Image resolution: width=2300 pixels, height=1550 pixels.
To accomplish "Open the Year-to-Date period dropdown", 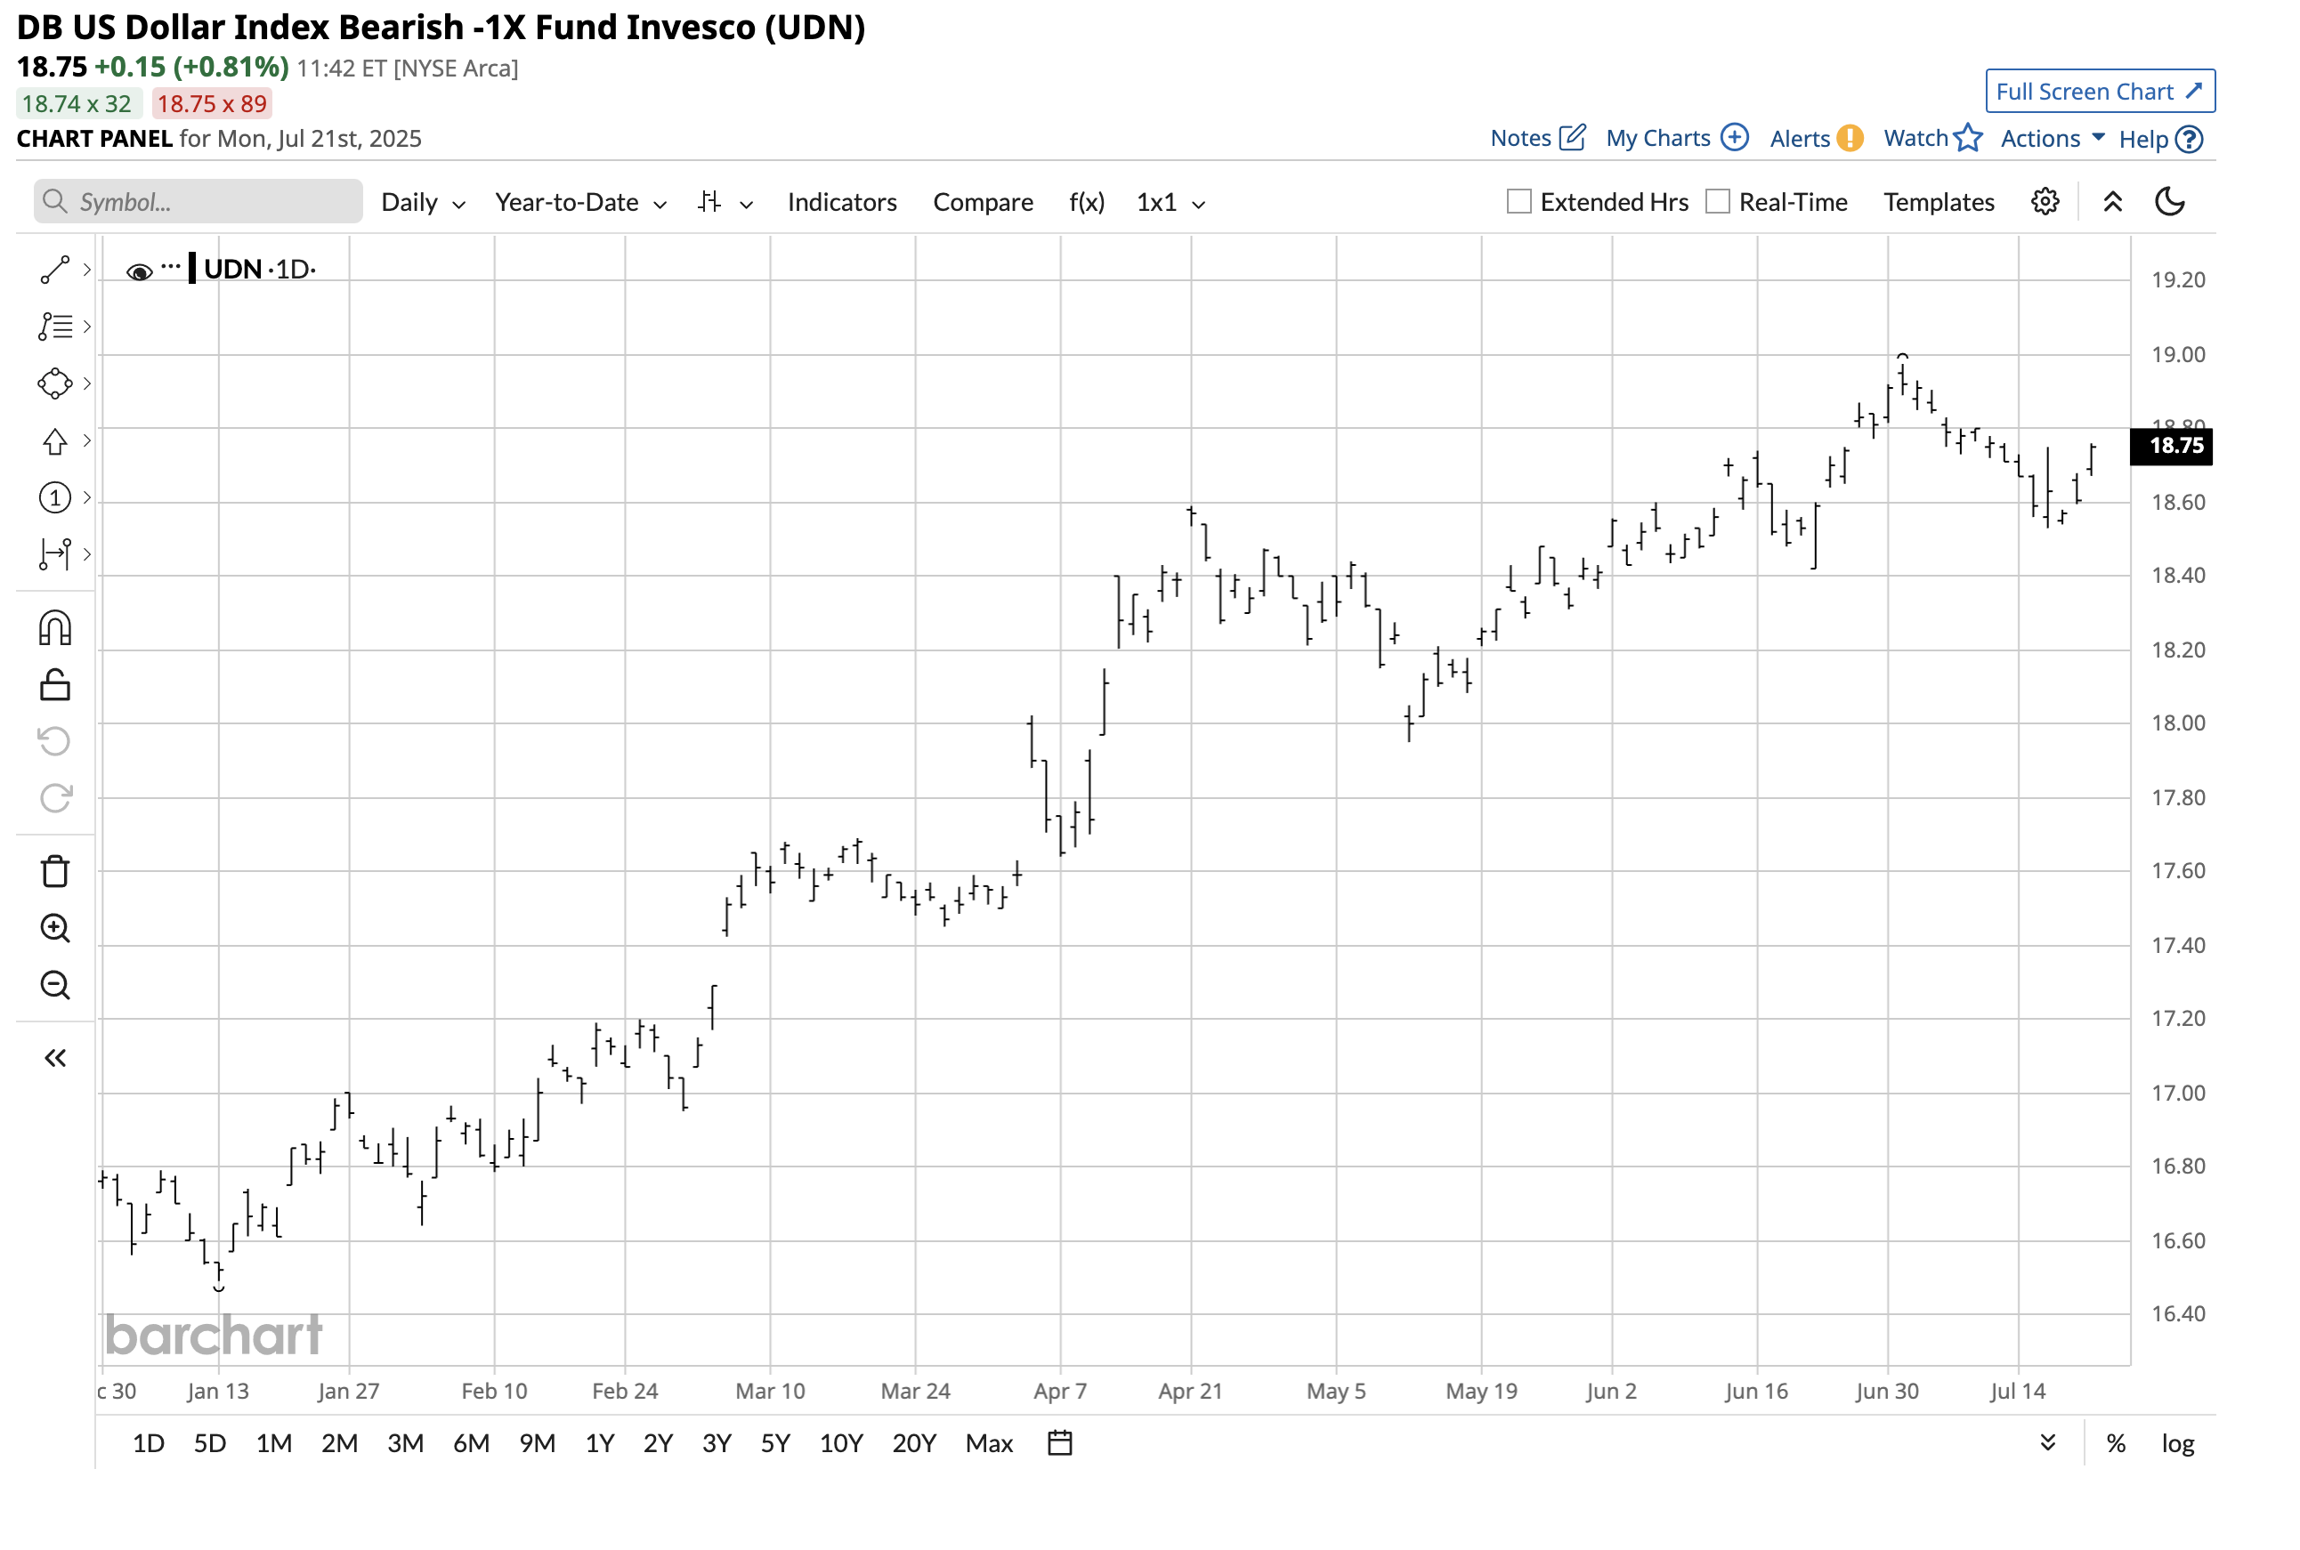I will click(581, 203).
